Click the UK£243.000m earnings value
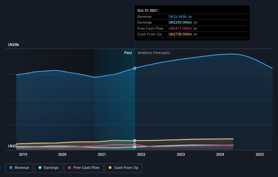Screen dimensions: 278x177 tap(180, 22)
